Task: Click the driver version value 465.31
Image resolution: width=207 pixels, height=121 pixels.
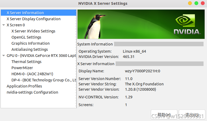Action: (128, 57)
